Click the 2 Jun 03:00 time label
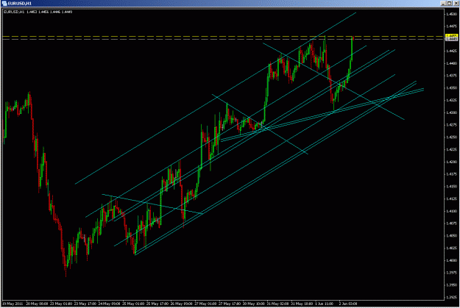Viewport: 460px width, 308px height. pyautogui.click(x=348, y=304)
